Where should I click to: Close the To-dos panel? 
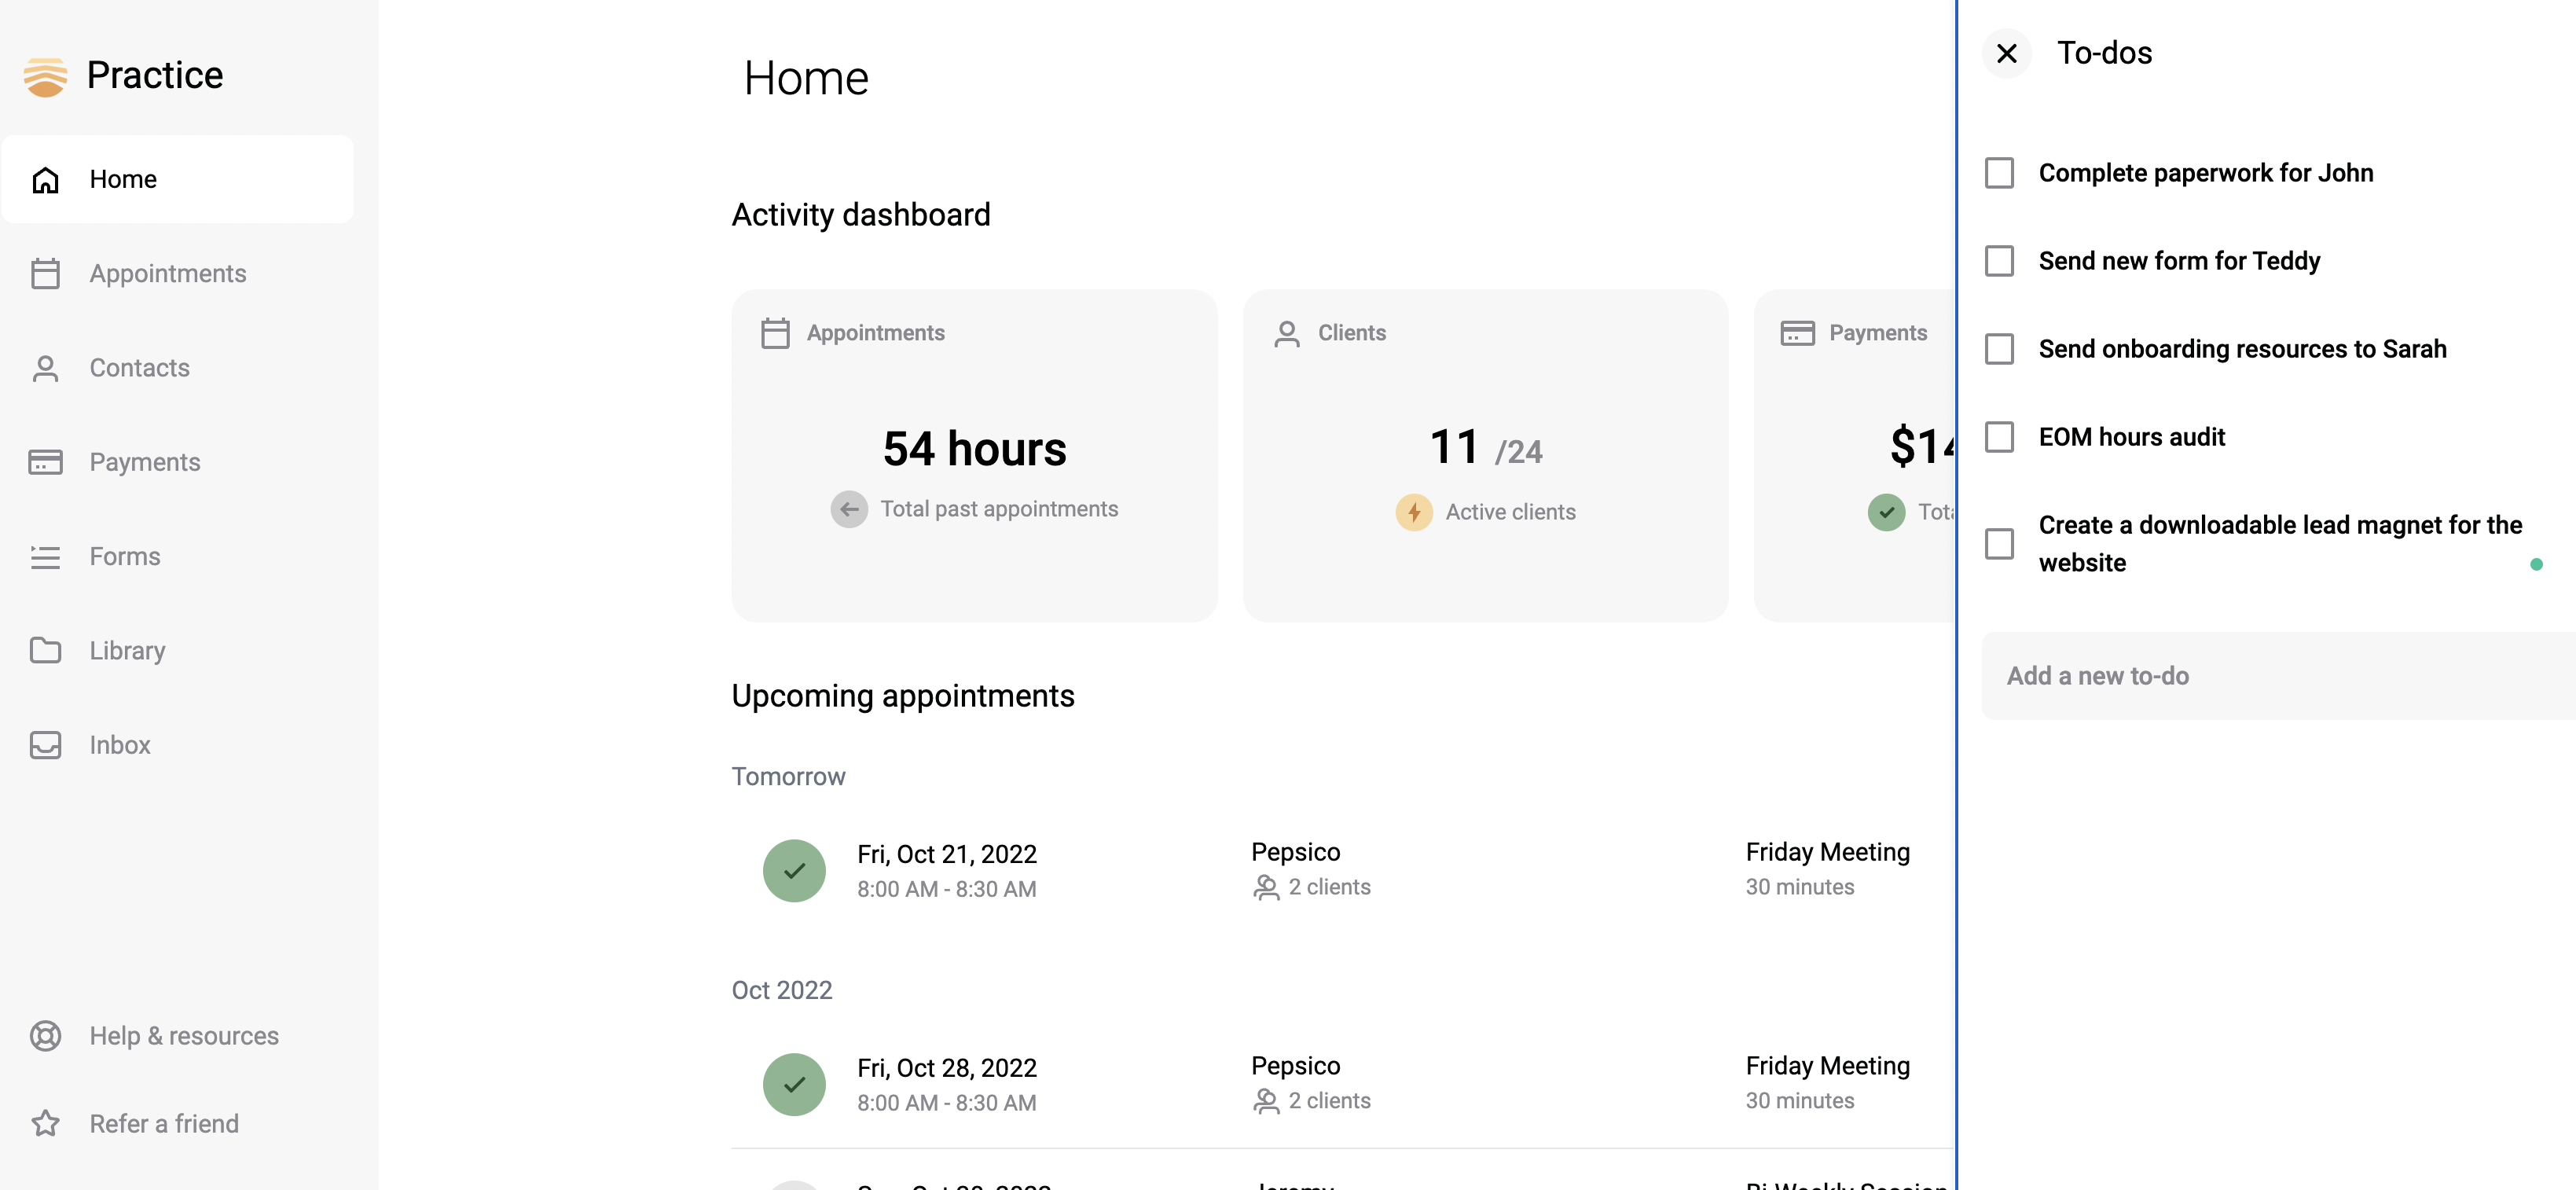tap(2006, 53)
